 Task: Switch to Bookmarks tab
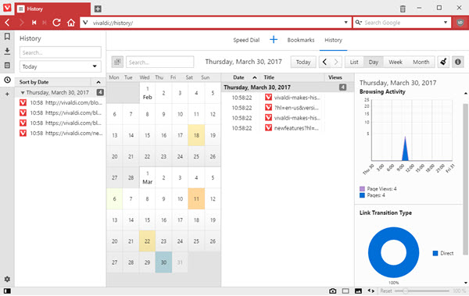[301, 40]
